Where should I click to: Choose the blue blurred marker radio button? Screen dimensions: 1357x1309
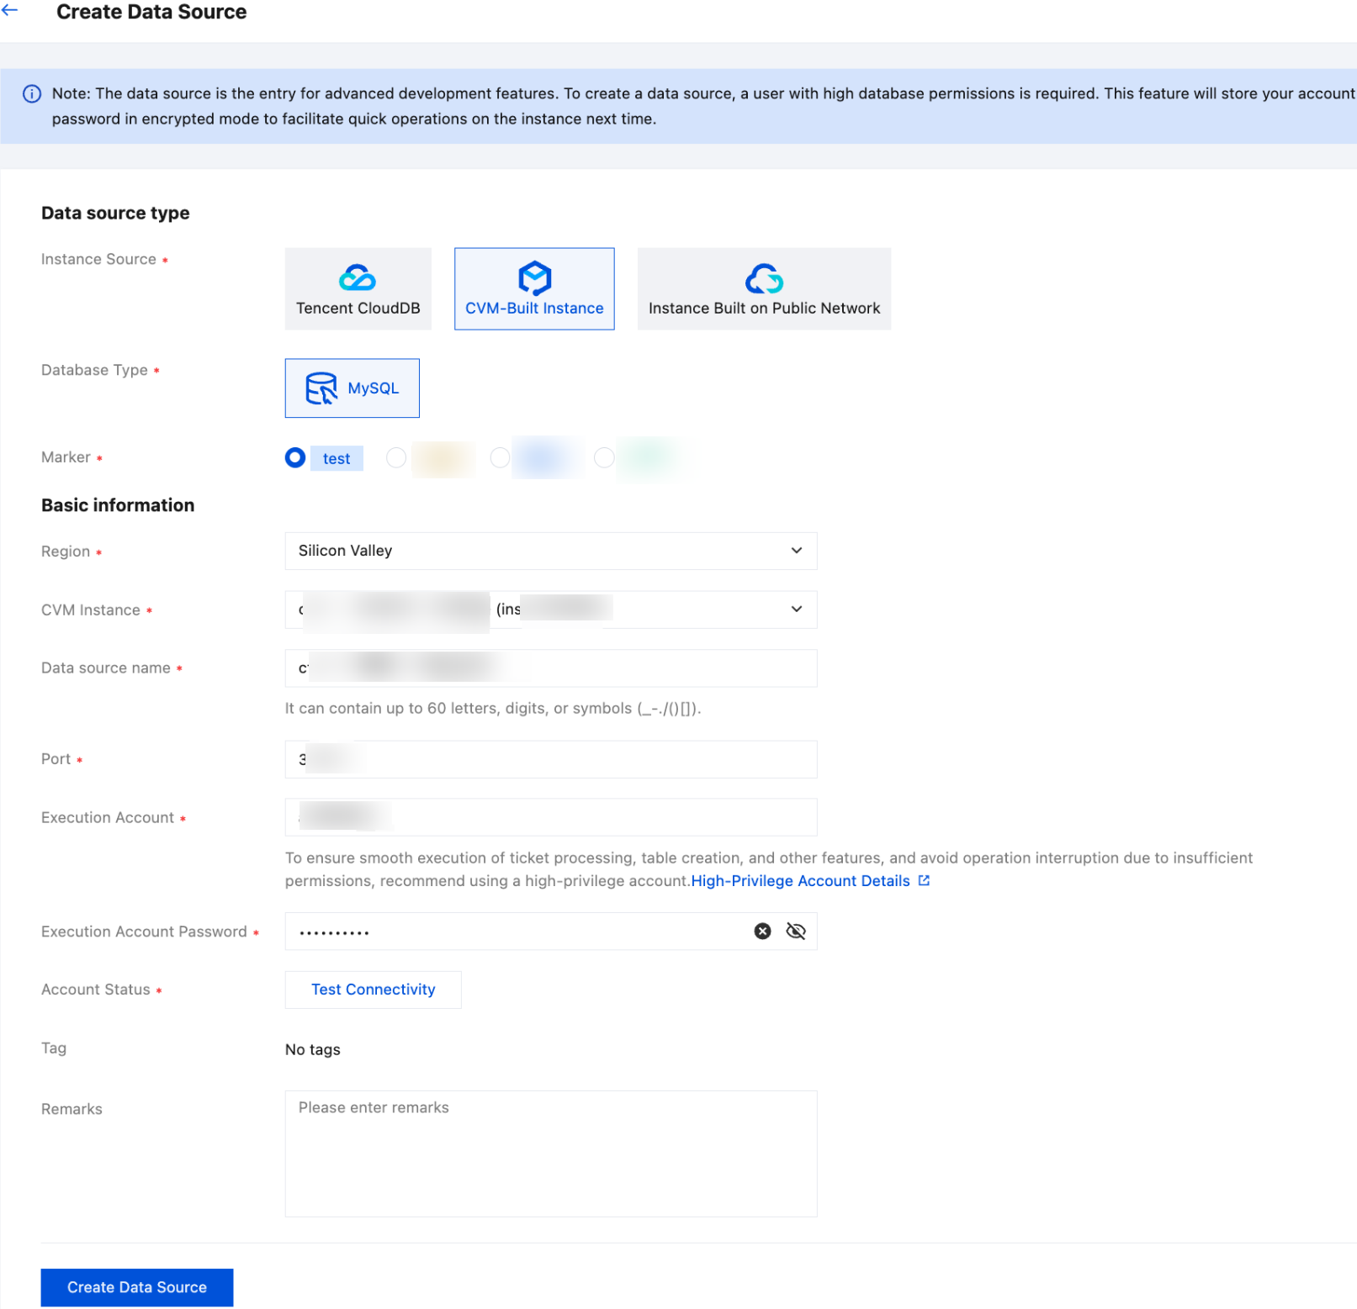(x=500, y=457)
